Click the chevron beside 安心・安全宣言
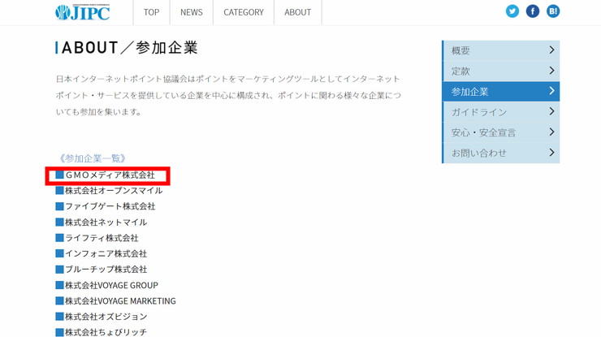The image size is (601, 337). coord(551,132)
